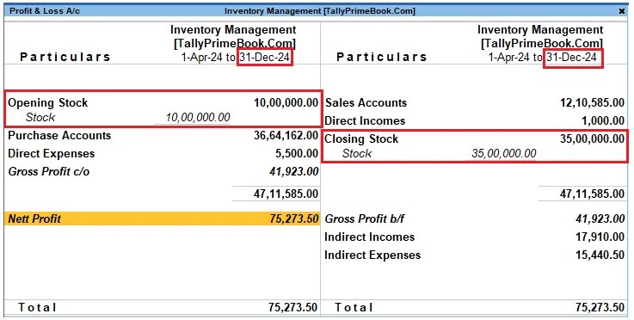
Task: Open the Opening Stock group
Action: [x=163, y=102]
